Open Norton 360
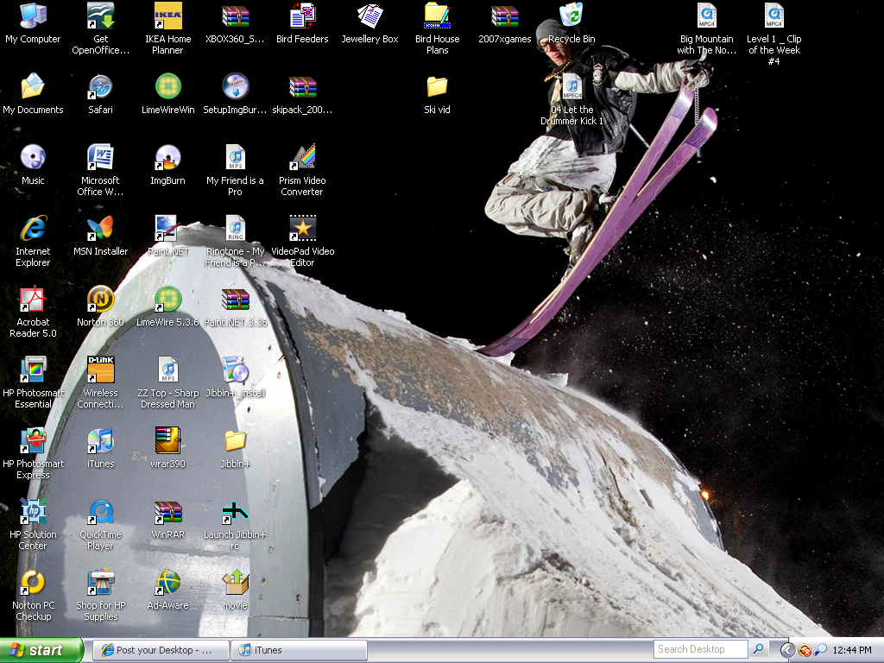The height and width of the screenshot is (663, 884). click(100, 300)
